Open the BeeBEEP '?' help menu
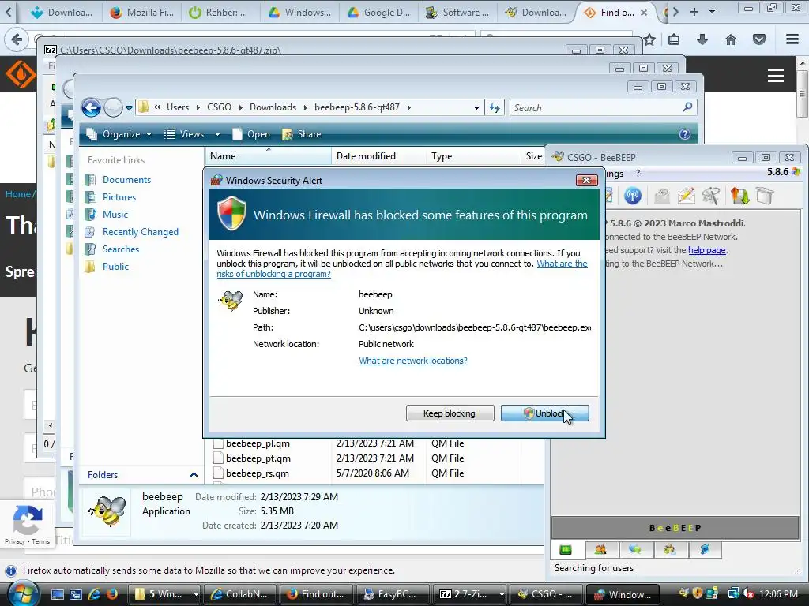809x606 pixels. 638,174
